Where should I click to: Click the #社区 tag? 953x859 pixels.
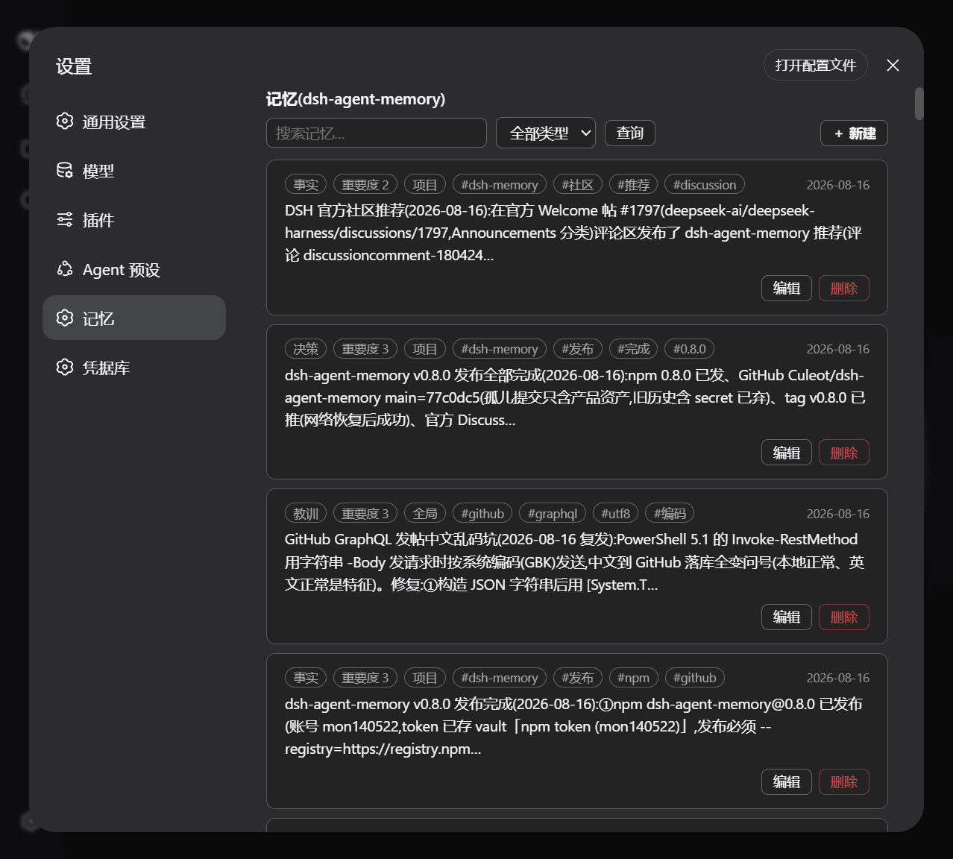click(x=578, y=184)
